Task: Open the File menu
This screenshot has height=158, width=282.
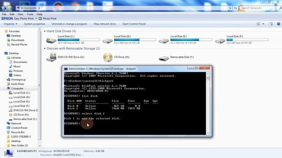Action: click(x=4, y=14)
